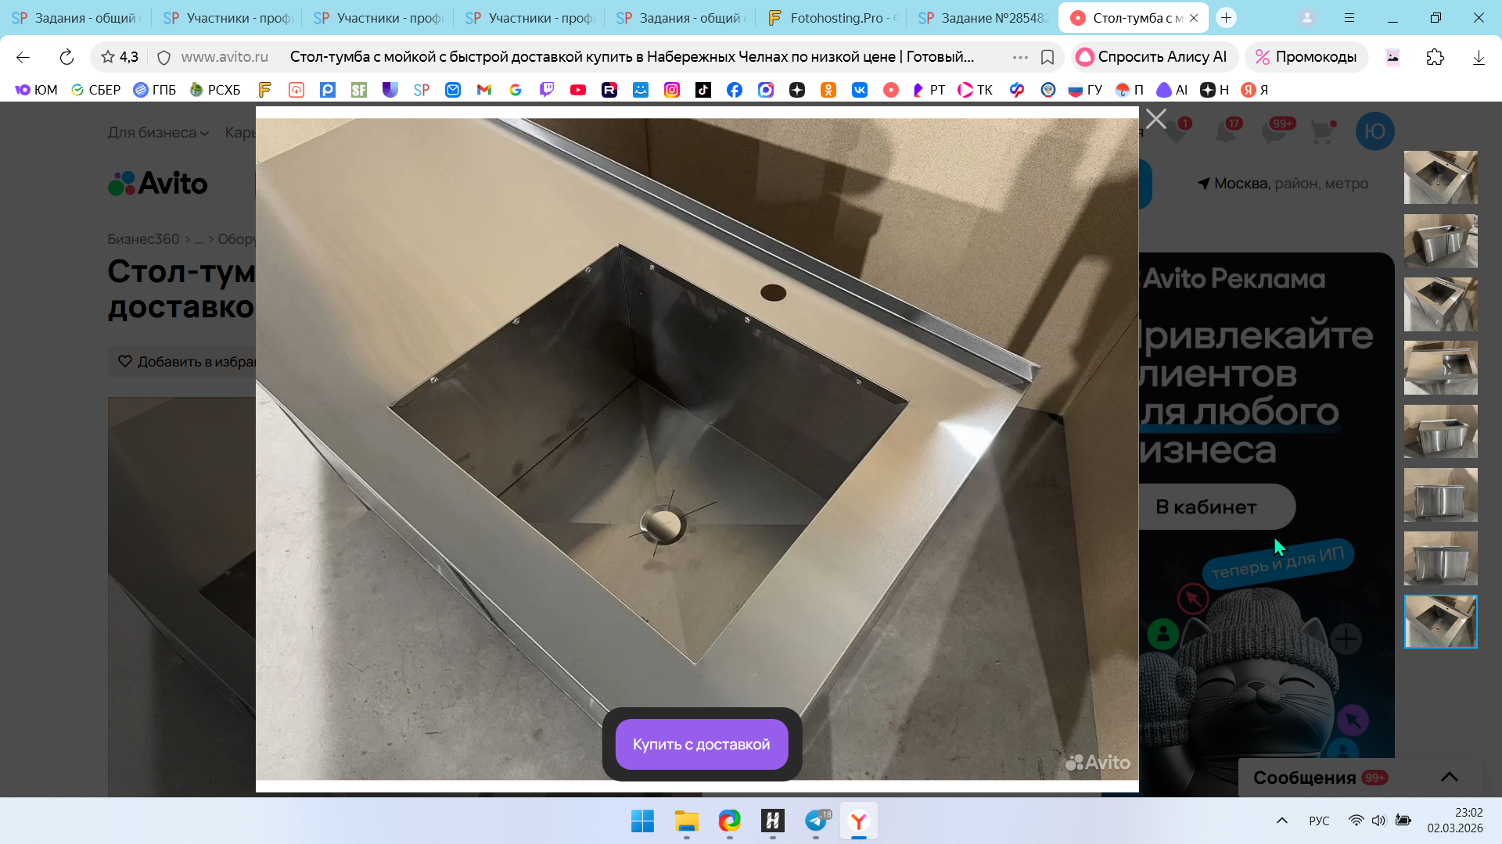Click Спросить Алису AI button

tap(1153, 57)
